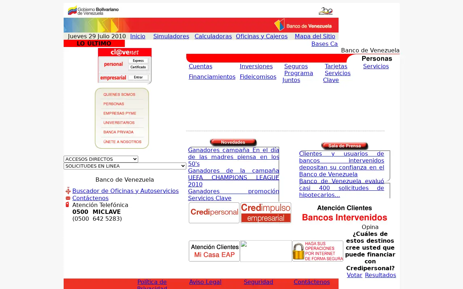Open the Credimpulso empresarial banner
The width and height of the screenshot is (463, 289).
point(266,213)
